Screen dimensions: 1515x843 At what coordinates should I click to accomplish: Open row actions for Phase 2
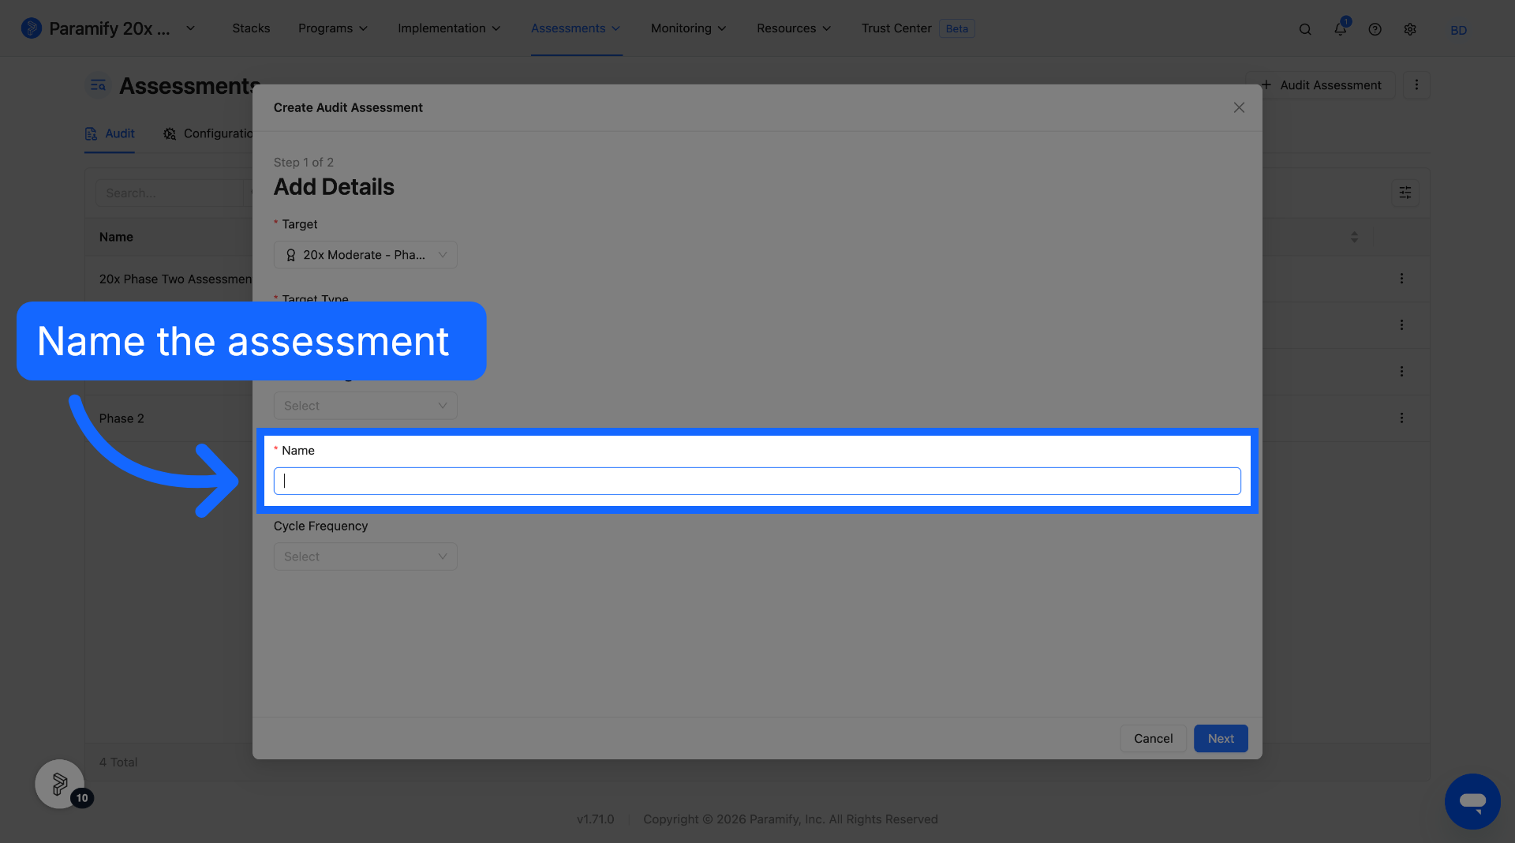[x=1401, y=418]
